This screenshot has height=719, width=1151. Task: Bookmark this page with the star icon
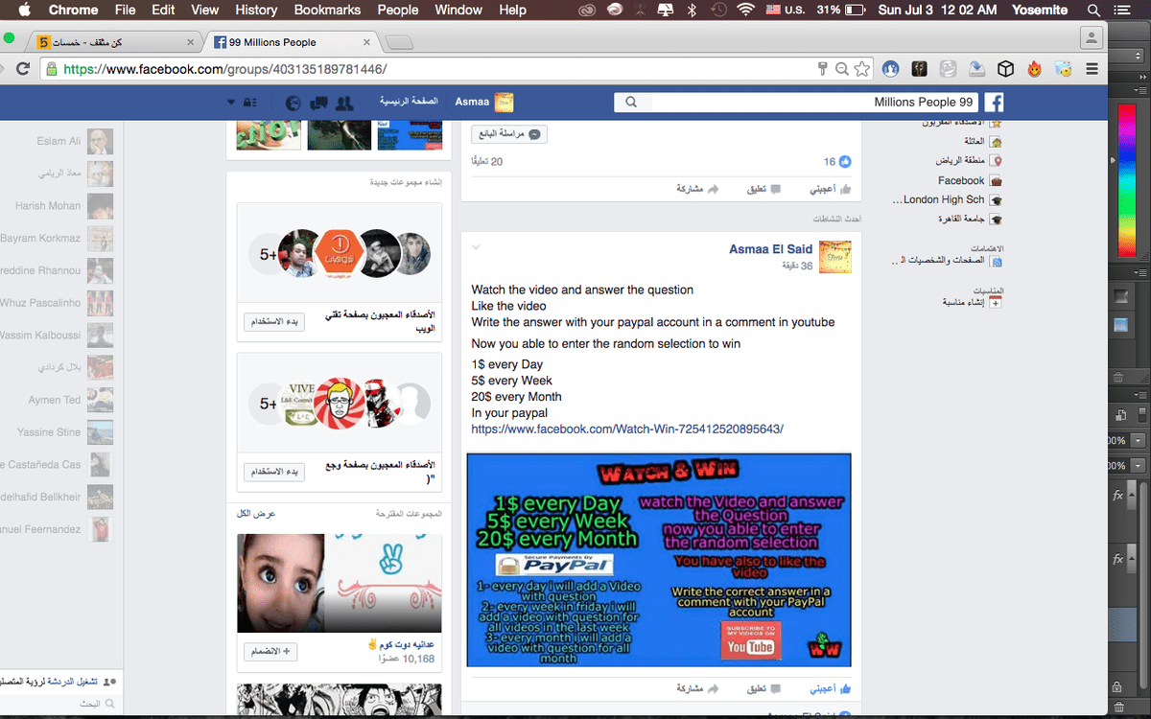(861, 69)
